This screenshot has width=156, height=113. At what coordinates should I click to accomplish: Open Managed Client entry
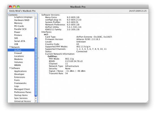click(x=22, y=89)
